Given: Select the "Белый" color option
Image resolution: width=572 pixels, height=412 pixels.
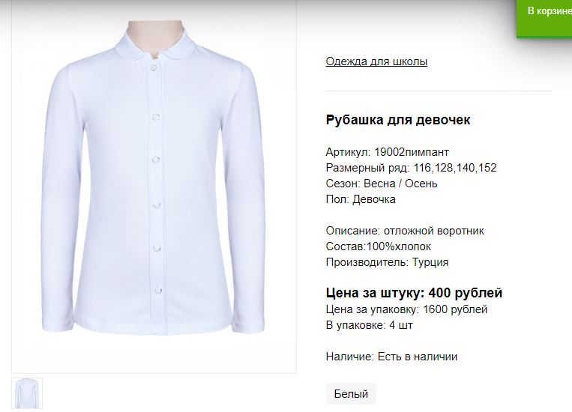Looking at the screenshot, I should tap(351, 394).
